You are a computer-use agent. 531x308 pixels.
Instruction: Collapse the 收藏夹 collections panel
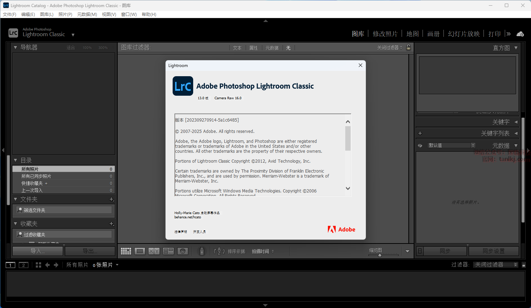click(x=15, y=224)
